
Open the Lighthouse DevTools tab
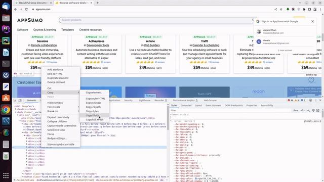pos(144,100)
